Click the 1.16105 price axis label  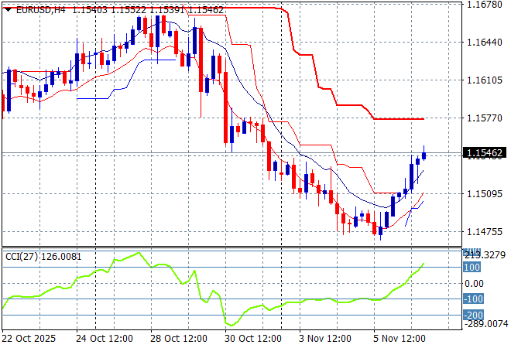tap(486, 80)
